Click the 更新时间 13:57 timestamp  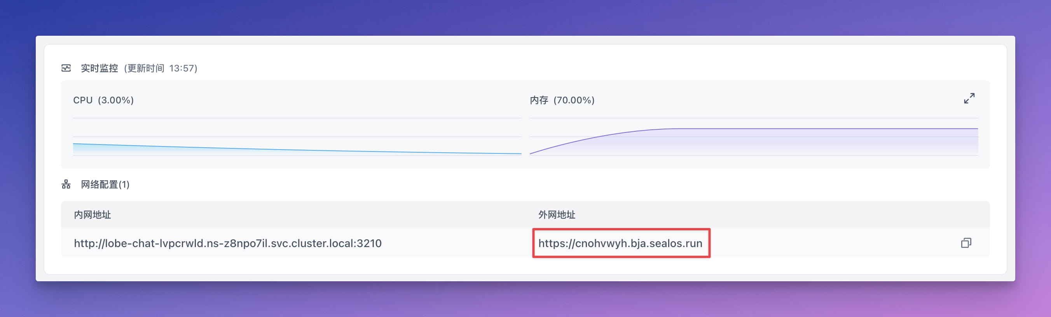pos(161,68)
